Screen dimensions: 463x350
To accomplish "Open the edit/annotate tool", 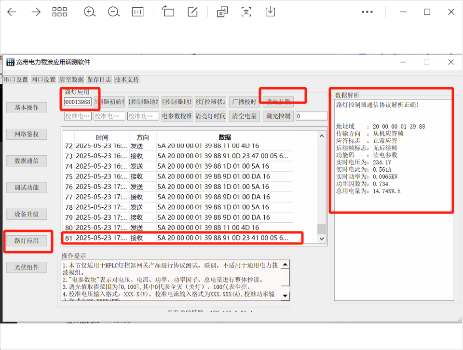I will [x=193, y=12].
